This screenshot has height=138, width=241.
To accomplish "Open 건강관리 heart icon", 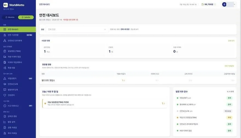I will coord(5,95).
